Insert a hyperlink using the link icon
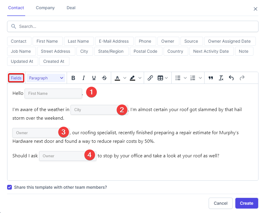The height and width of the screenshot is (213, 265). click(x=150, y=78)
